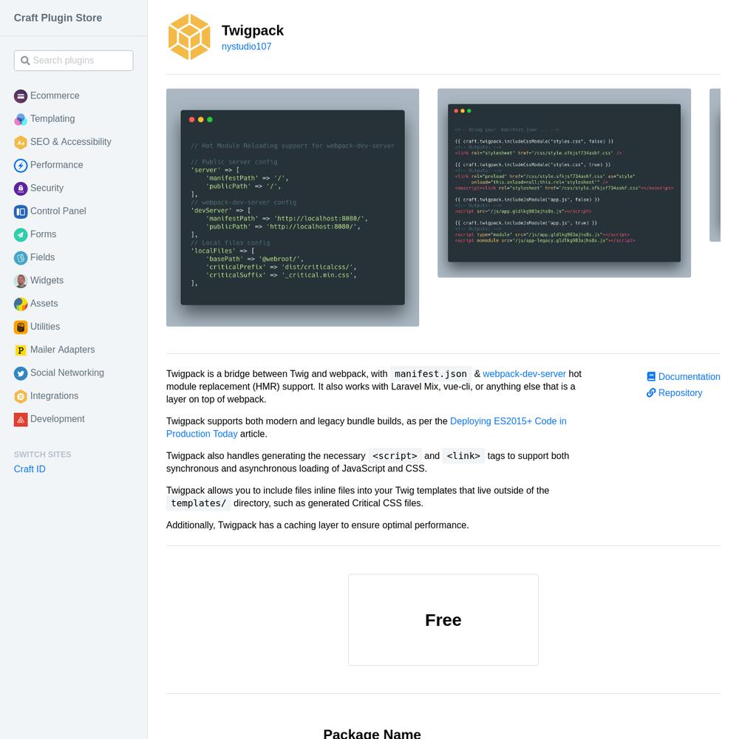Click the Development category icon
This screenshot has width=739, height=739.
tap(21, 420)
